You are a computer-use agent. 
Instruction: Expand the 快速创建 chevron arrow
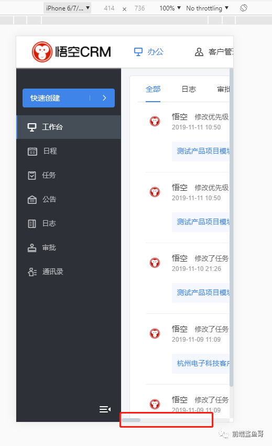[104, 98]
